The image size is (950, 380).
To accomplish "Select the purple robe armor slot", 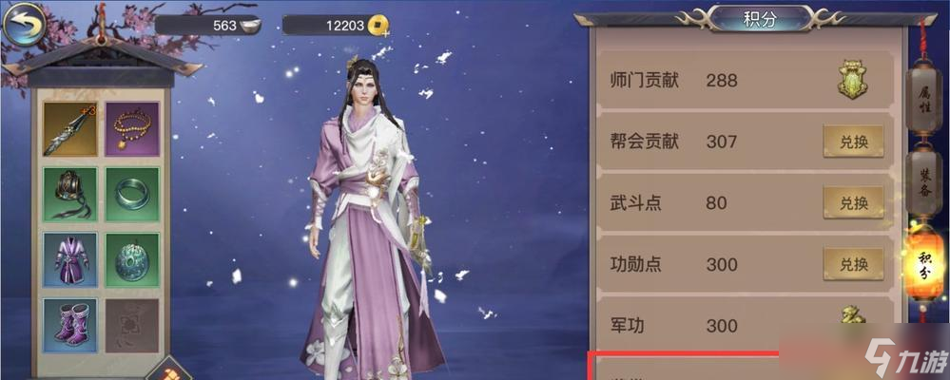I will pyautogui.click(x=70, y=259).
